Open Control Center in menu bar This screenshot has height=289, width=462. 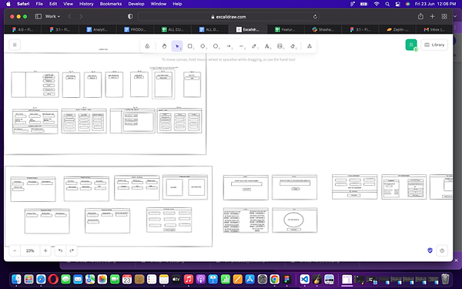398,4
